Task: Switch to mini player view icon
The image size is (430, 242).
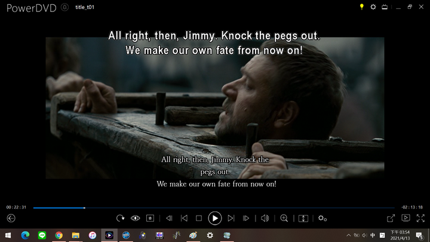Action: (x=406, y=218)
